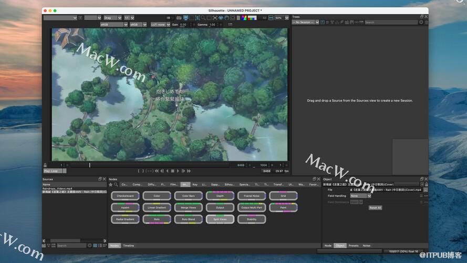
Task: Undock the Nodes panel with float icon
Action: [314, 179]
